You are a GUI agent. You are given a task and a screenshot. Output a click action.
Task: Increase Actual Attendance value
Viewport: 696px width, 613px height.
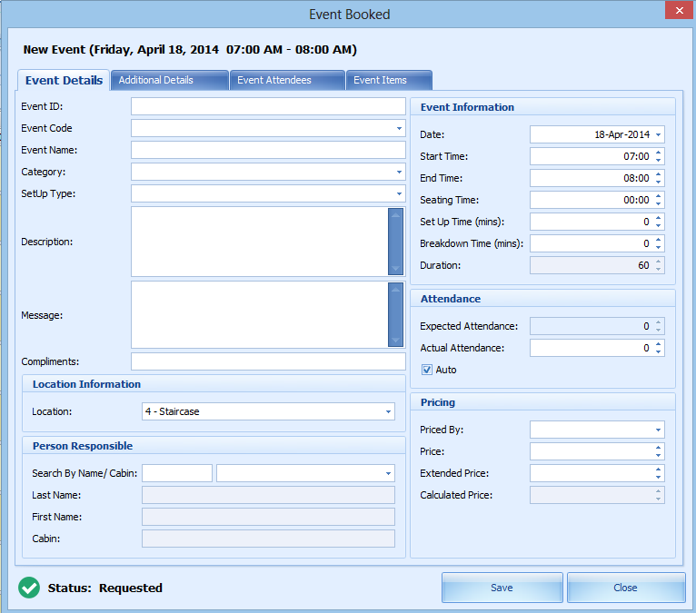tap(658, 344)
